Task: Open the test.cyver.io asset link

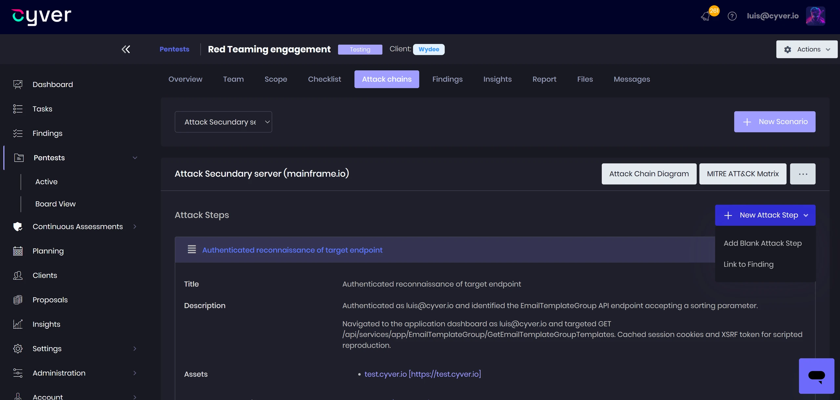Action: [423, 374]
